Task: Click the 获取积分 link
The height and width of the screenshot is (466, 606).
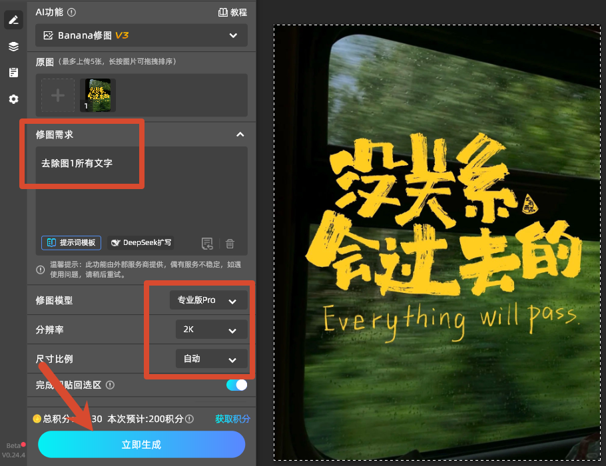Action: [x=232, y=419]
